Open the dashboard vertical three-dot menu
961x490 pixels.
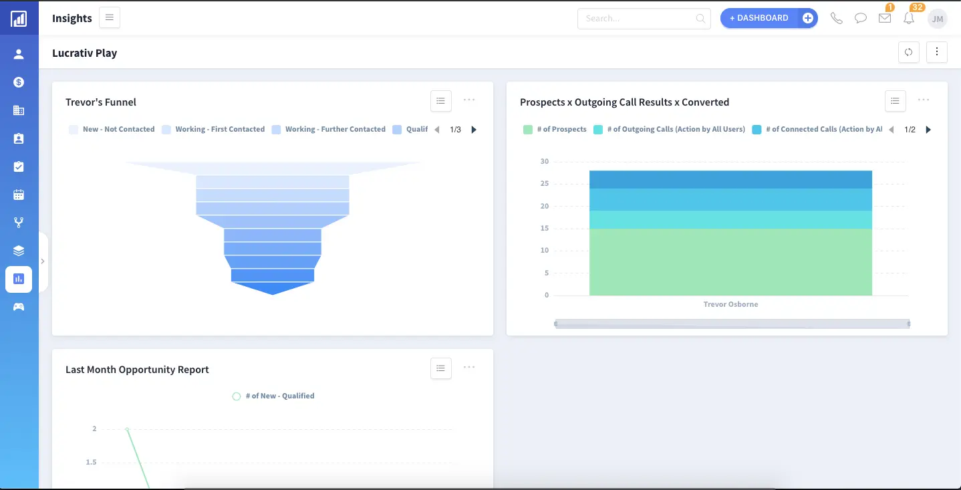click(937, 52)
